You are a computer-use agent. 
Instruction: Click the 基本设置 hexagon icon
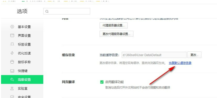pos(12,27)
